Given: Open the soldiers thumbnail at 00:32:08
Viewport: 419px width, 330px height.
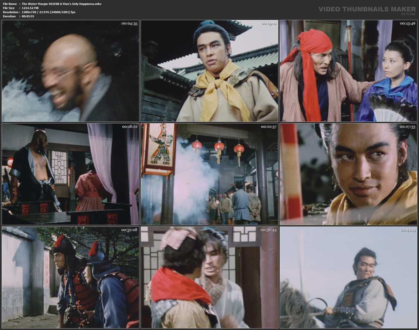Looking at the screenshot, I should pos(70,277).
